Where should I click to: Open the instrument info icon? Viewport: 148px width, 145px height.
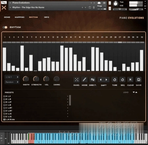104,3
